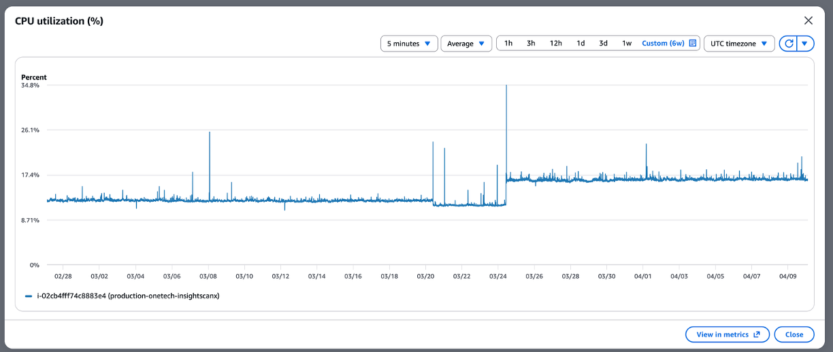Click the View in metrics button
Screen dimensions: 833x352
(727, 334)
